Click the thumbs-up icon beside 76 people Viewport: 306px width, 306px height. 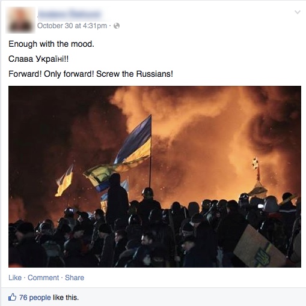click(12, 298)
